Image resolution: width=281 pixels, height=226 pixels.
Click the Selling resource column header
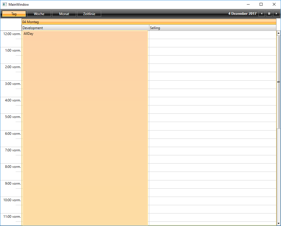(213, 28)
